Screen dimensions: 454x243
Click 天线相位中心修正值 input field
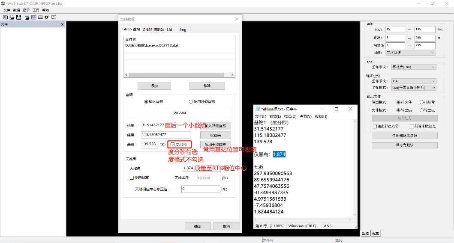tap(201, 189)
